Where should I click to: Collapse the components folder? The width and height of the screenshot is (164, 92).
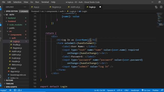16,35
